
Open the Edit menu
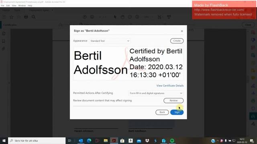tap(8, 6)
